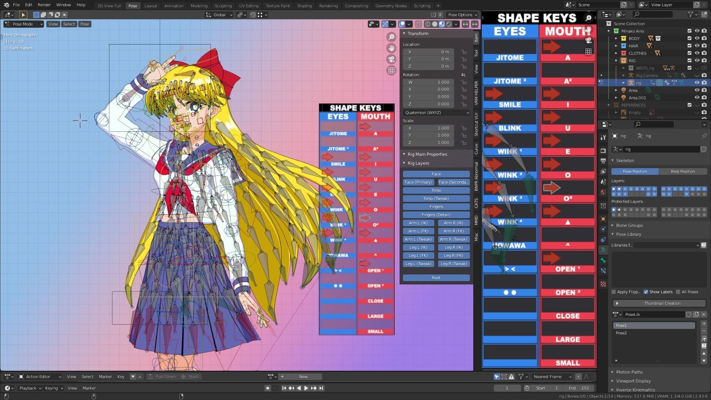The image size is (711, 400).
Task: Open the Object Data armature tab
Action: pos(603,250)
